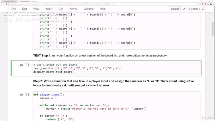Image resolution: width=215 pixels, height=121 pixels.
Task: Click the 'while not (marker ==' line
Action: 75,105
